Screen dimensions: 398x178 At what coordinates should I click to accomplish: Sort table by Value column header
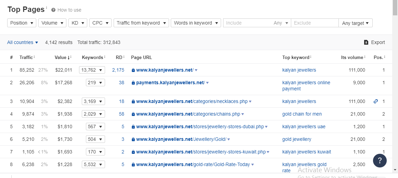tap(61, 58)
